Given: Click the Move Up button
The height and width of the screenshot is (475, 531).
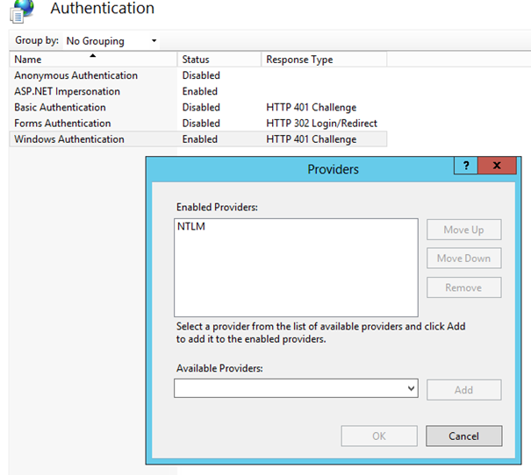Looking at the screenshot, I should [464, 230].
